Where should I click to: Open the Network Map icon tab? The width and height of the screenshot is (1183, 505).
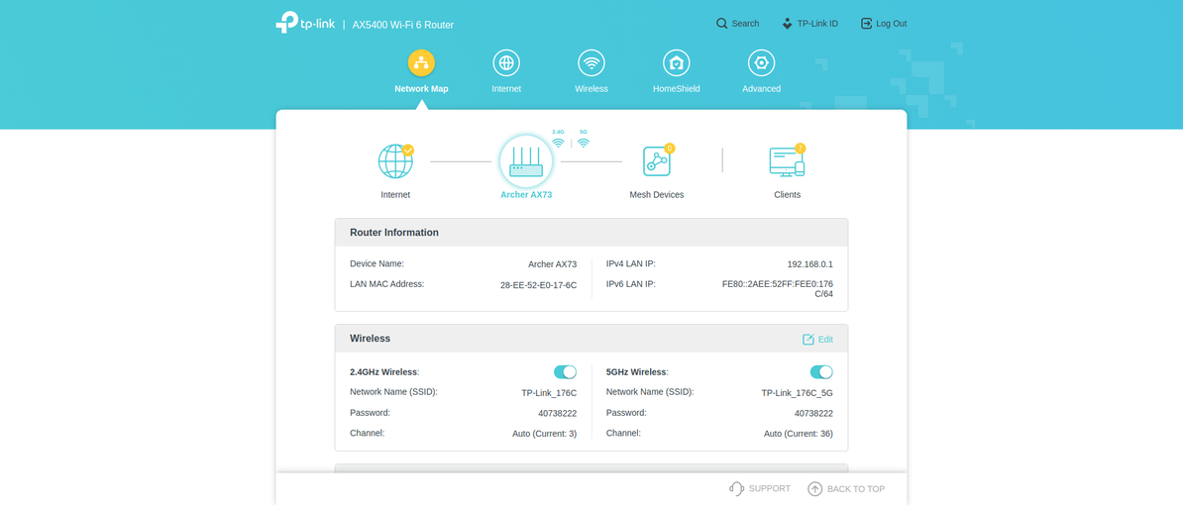click(x=421, y=62)
